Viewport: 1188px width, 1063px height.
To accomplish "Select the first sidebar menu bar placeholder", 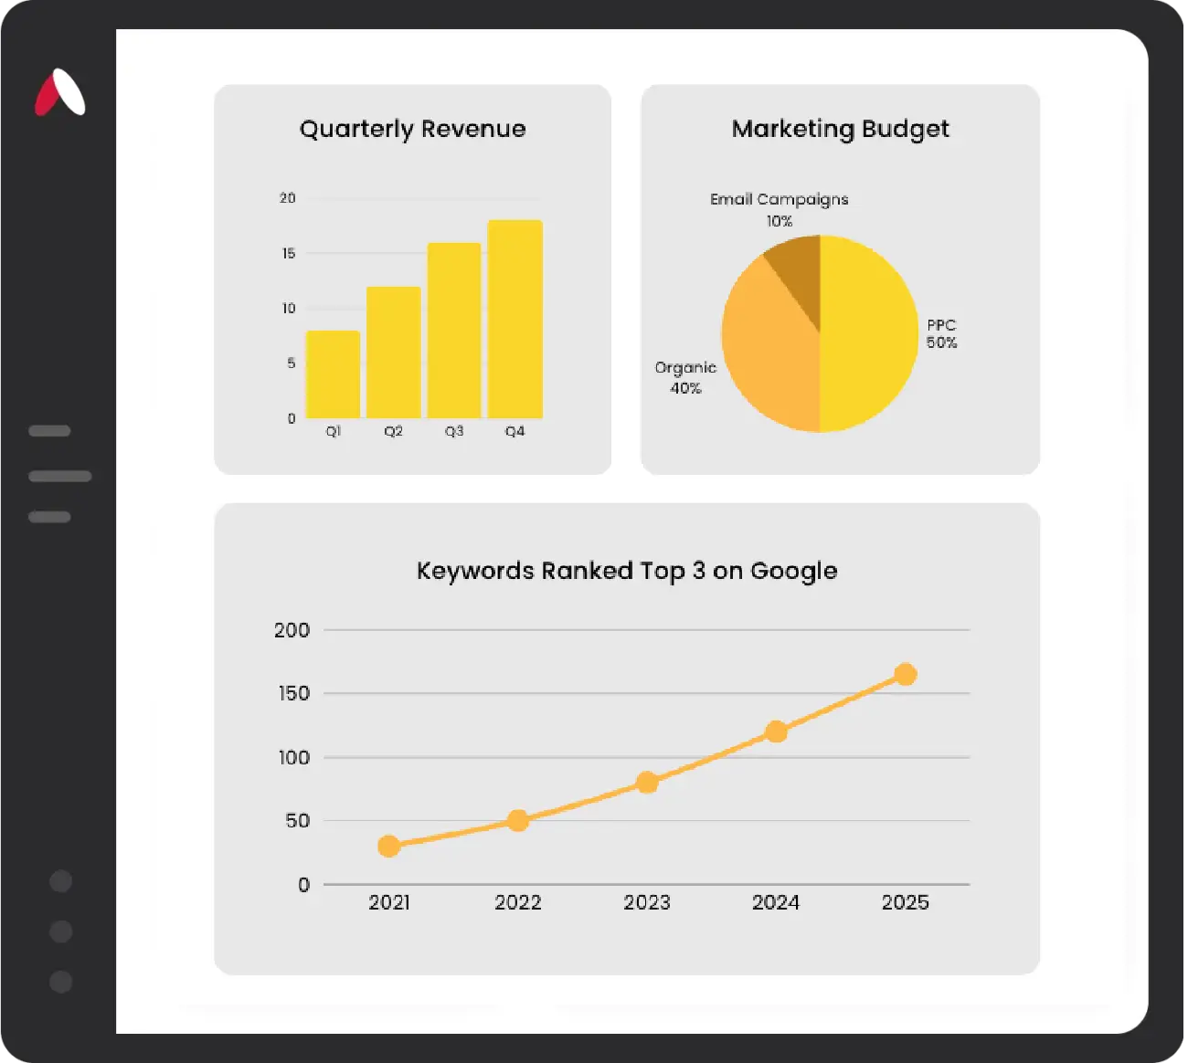I will click(49, 431).
